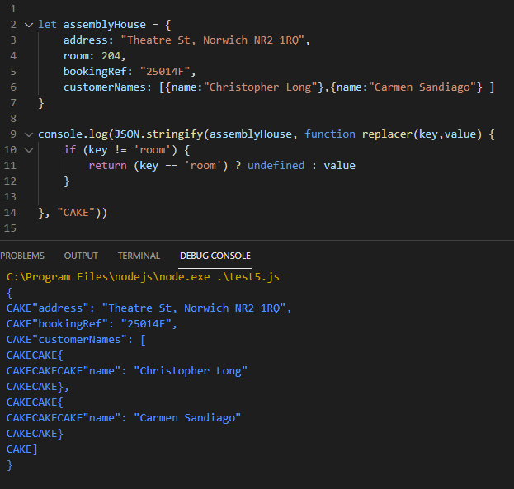Open the OUTPUT panel tab
Image resolution: width=514 pixels, height=489 pixels.
click(x=81, y=256)
